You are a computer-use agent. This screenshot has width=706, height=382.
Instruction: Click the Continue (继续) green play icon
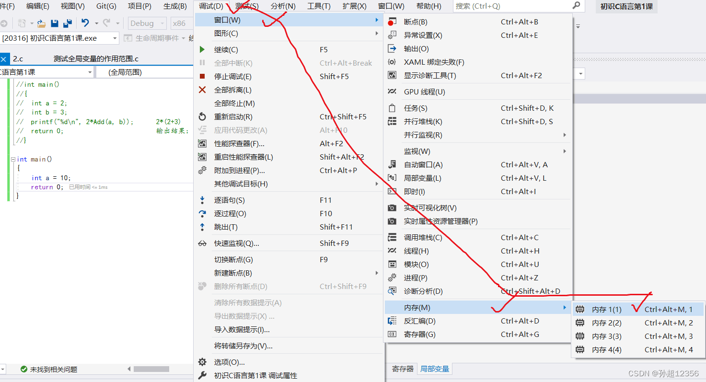pyautogui.click(x=202, y=49)
